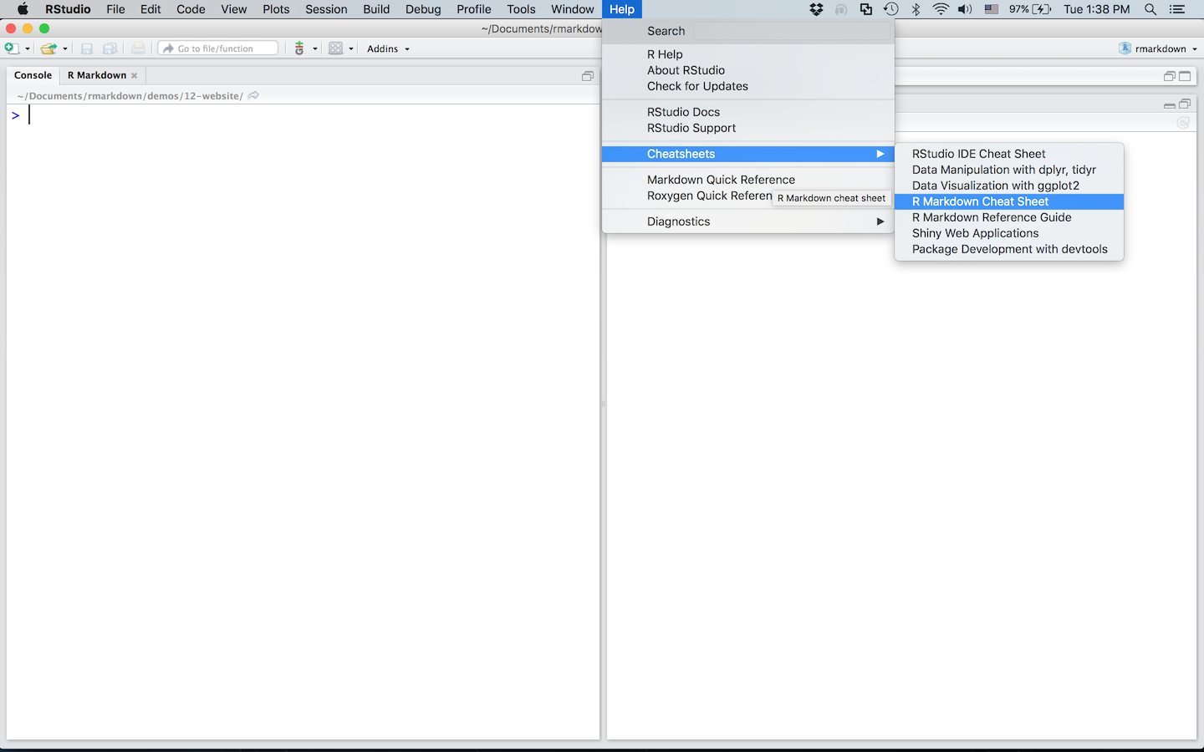Open the Tools menu
This screenshot has width=1204, height=752.
click(x=521, y=9)
